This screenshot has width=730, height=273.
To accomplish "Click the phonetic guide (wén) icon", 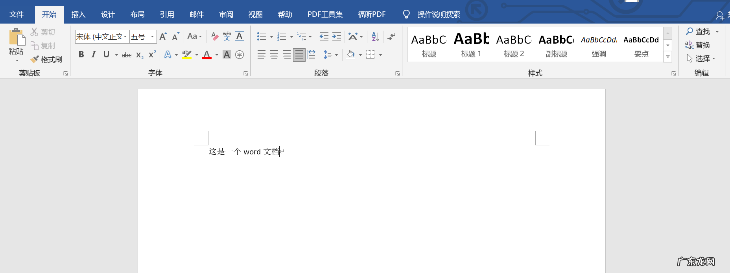I will 227,37.
